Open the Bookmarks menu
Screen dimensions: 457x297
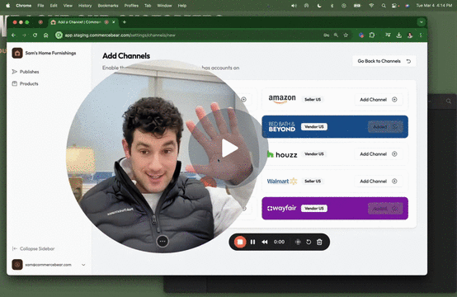(108, 6)
